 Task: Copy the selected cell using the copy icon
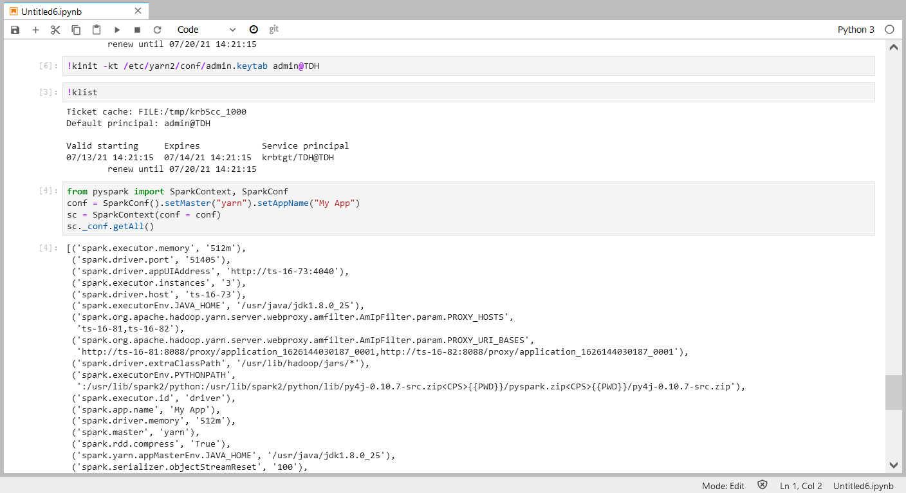pos(76,30)
